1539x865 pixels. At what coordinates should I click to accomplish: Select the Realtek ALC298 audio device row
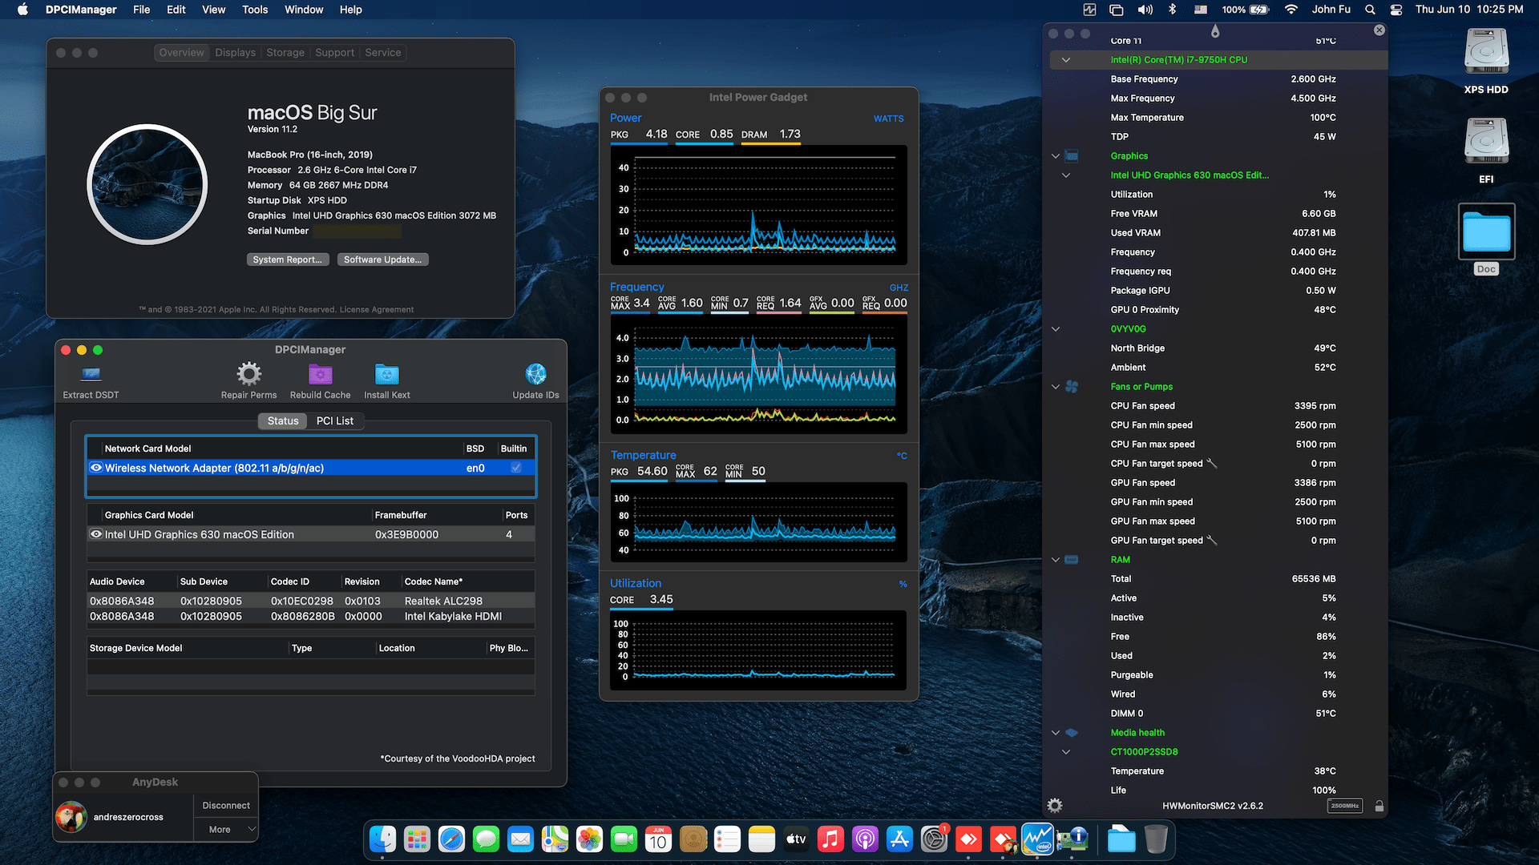click(x=311, y=601)
